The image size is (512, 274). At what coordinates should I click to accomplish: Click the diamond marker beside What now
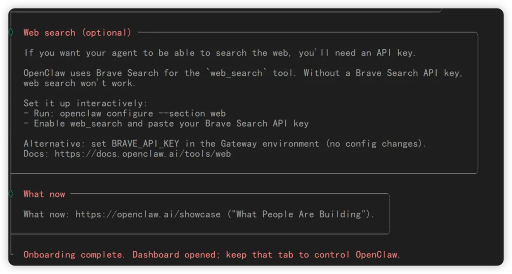click(11, 194)
